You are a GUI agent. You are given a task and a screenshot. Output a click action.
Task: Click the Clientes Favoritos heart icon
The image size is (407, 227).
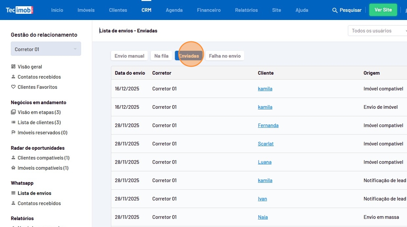[13, 87]
